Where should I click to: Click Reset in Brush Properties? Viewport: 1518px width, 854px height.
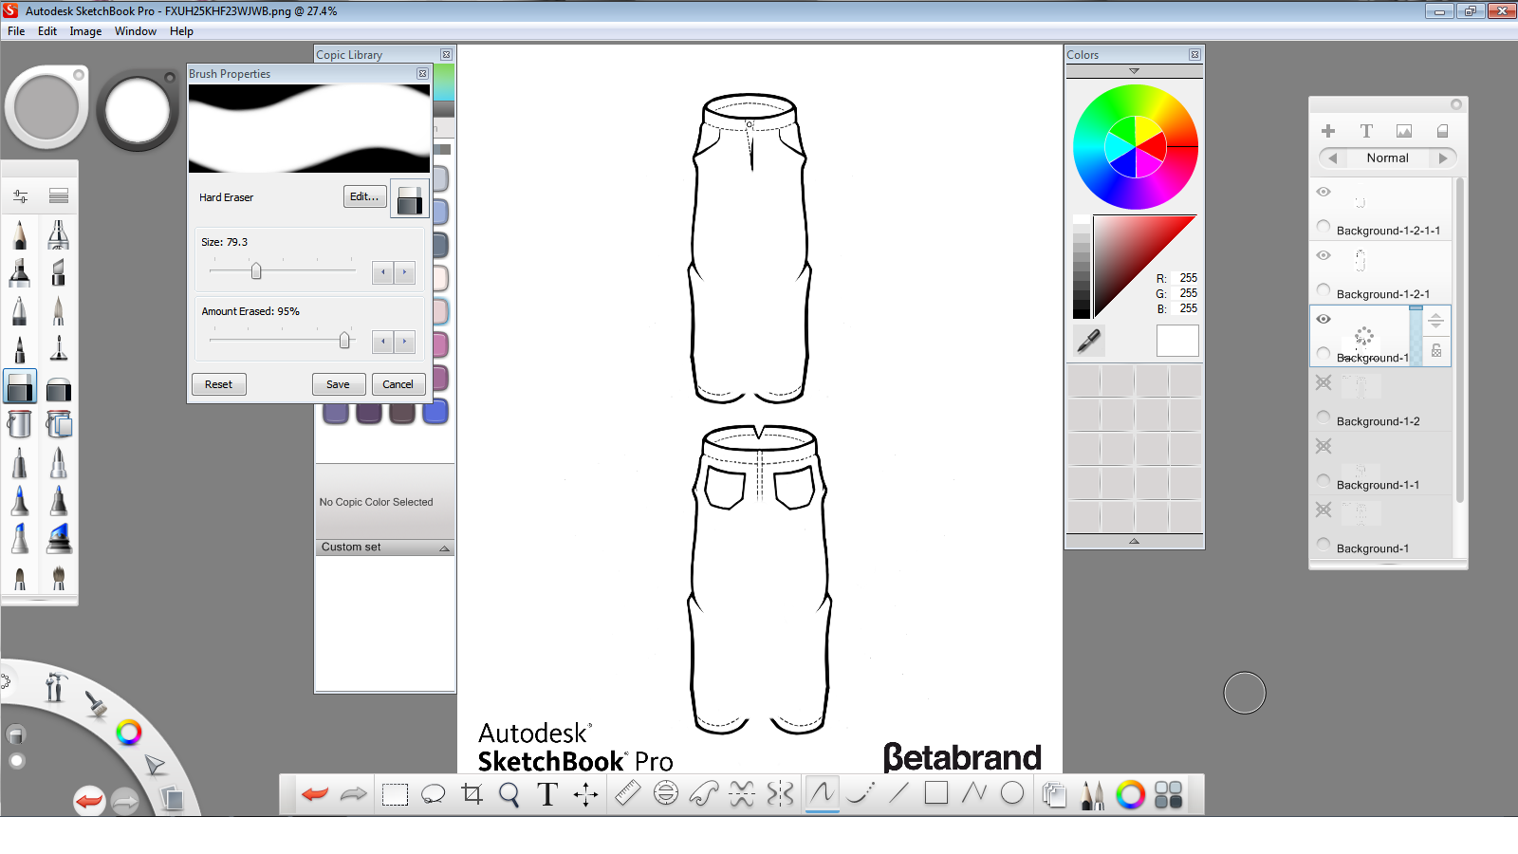point(218,384)
